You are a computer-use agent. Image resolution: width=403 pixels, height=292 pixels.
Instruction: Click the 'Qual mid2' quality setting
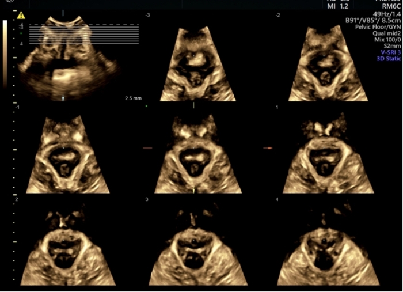click(386, 33)
